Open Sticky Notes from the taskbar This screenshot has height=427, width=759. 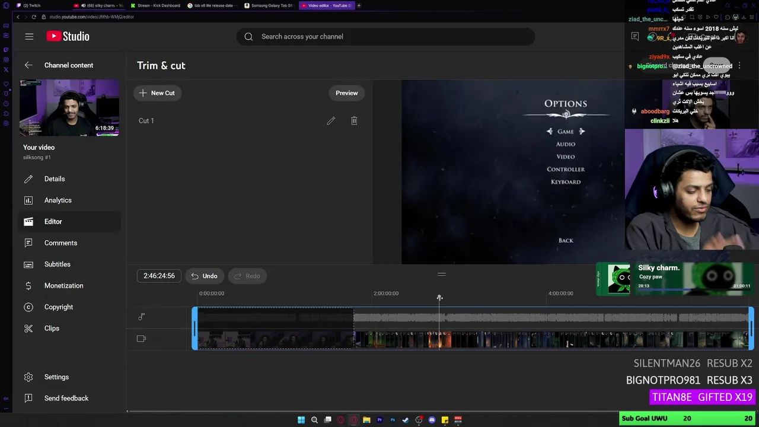445,420
